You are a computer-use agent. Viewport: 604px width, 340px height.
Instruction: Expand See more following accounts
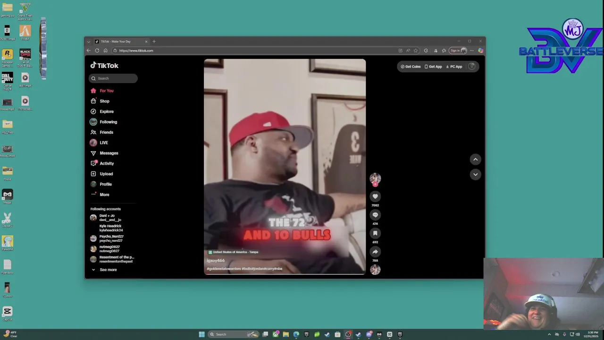click(104, 270)
